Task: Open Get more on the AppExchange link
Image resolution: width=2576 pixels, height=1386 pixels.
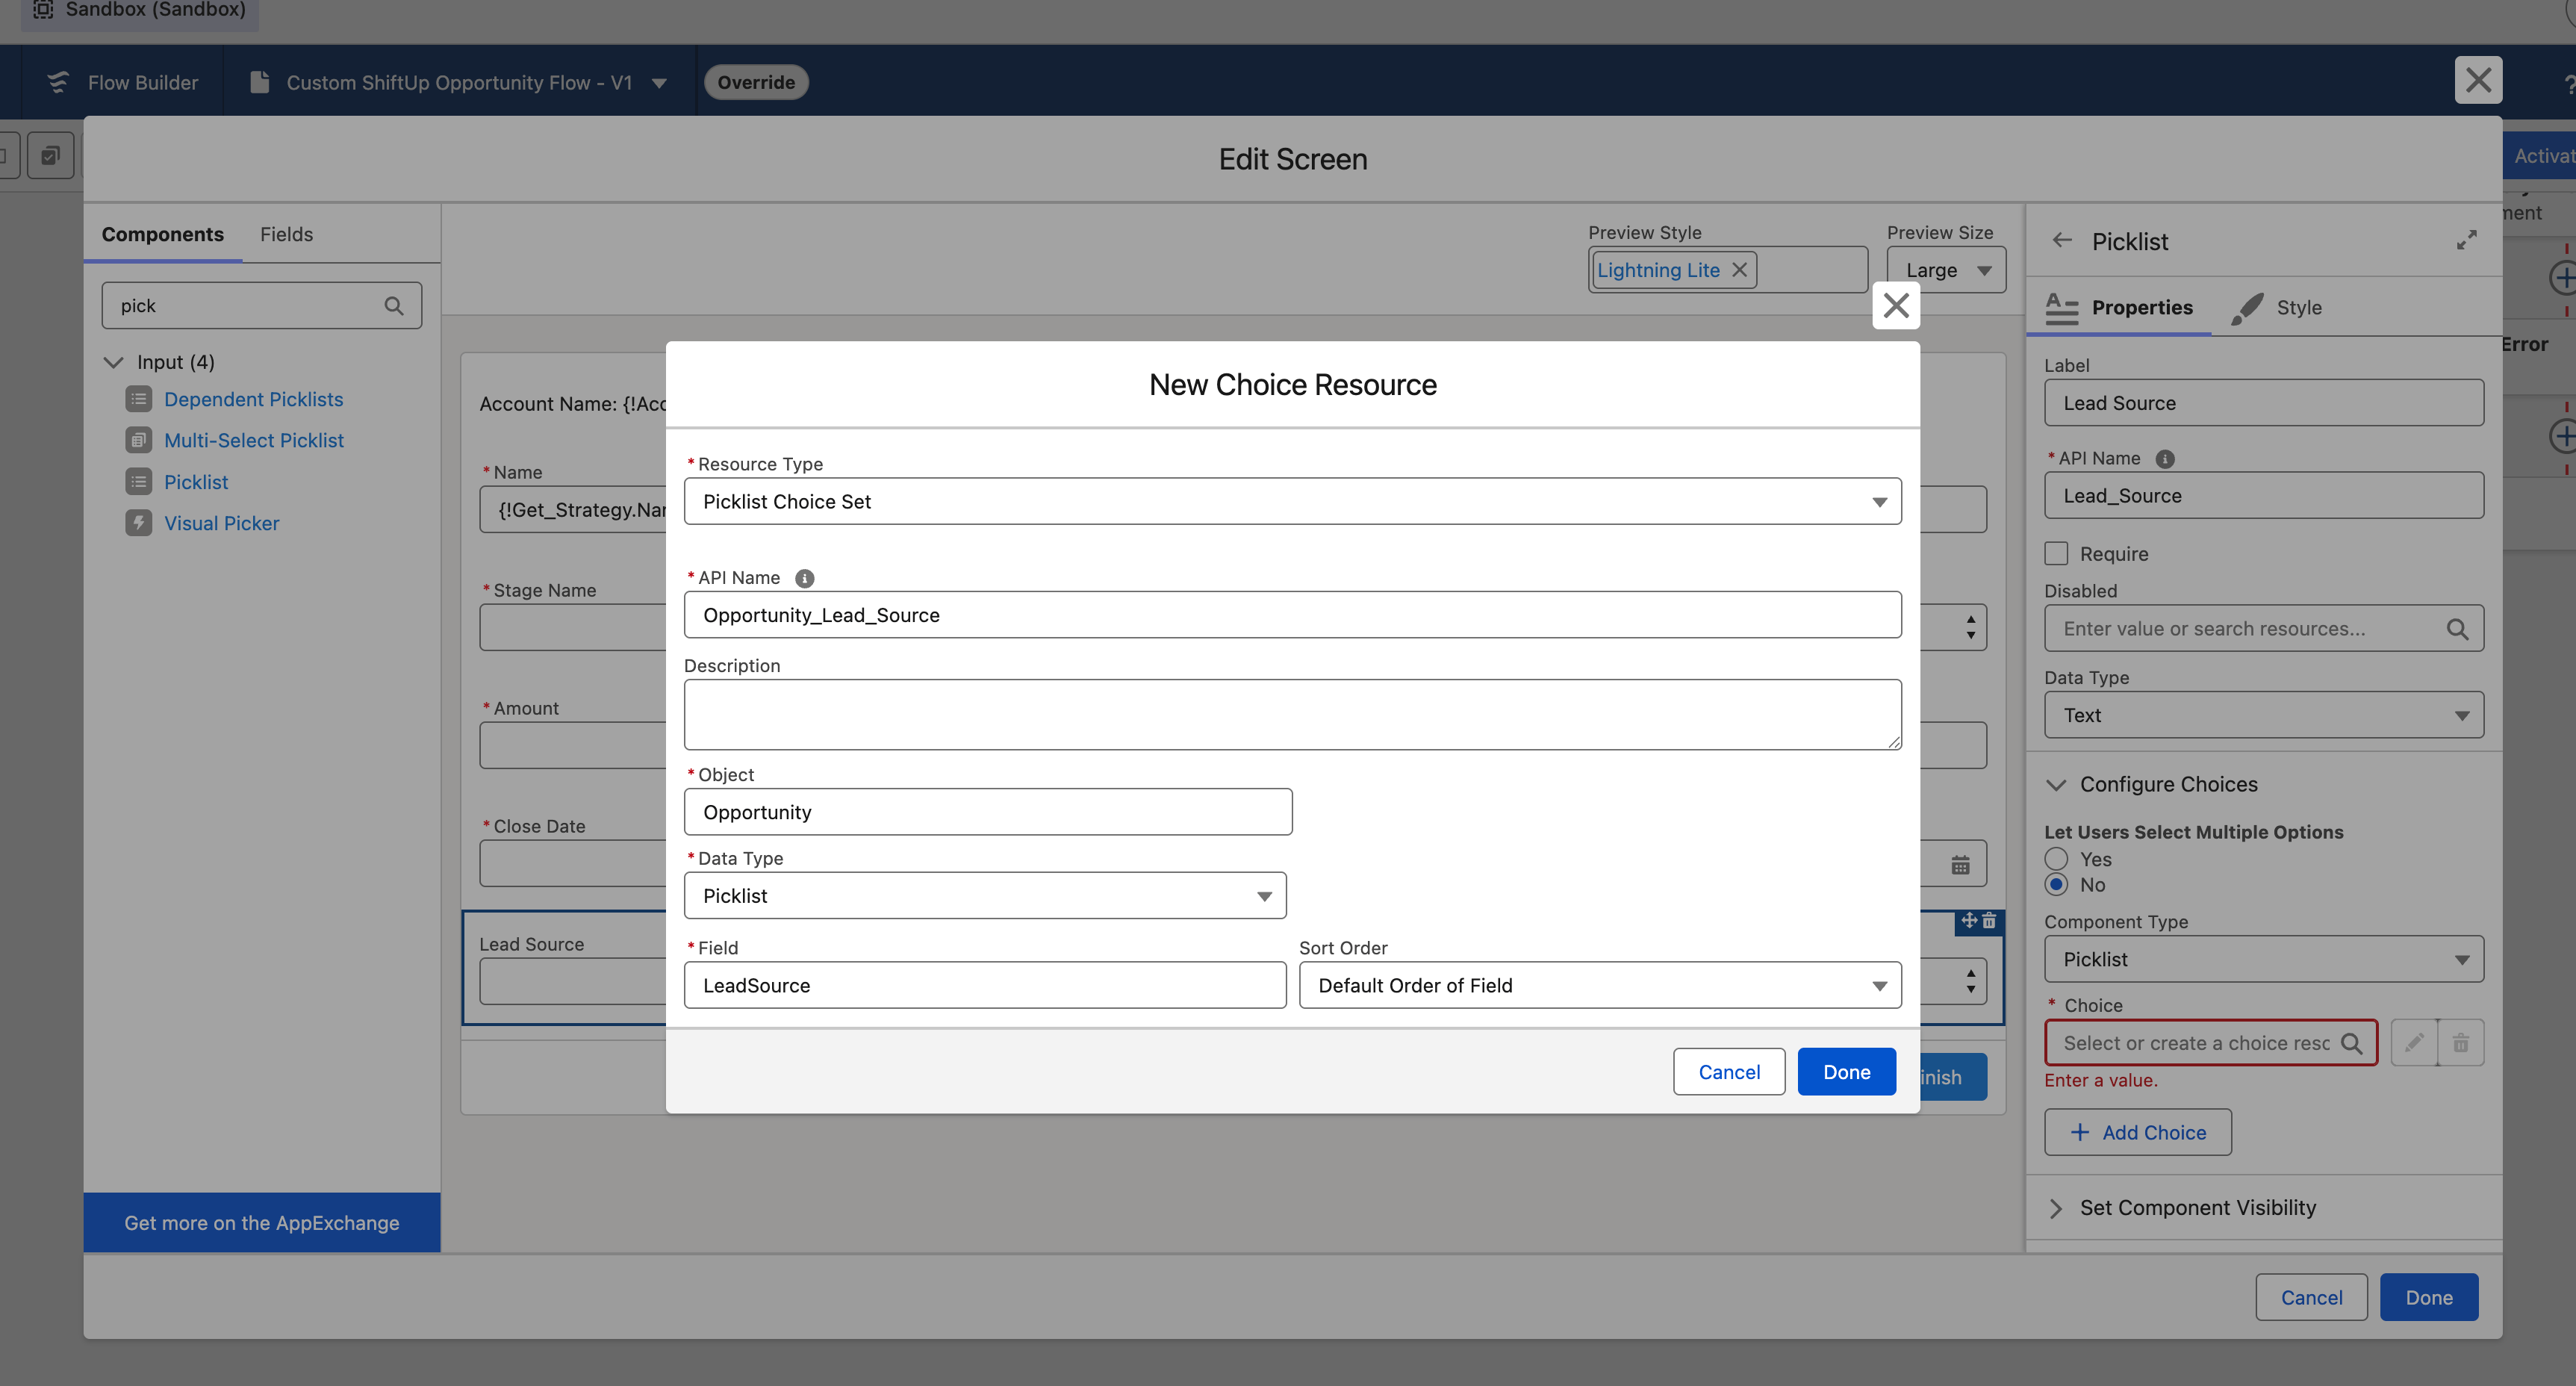Action: click(x=262, y=1222)
